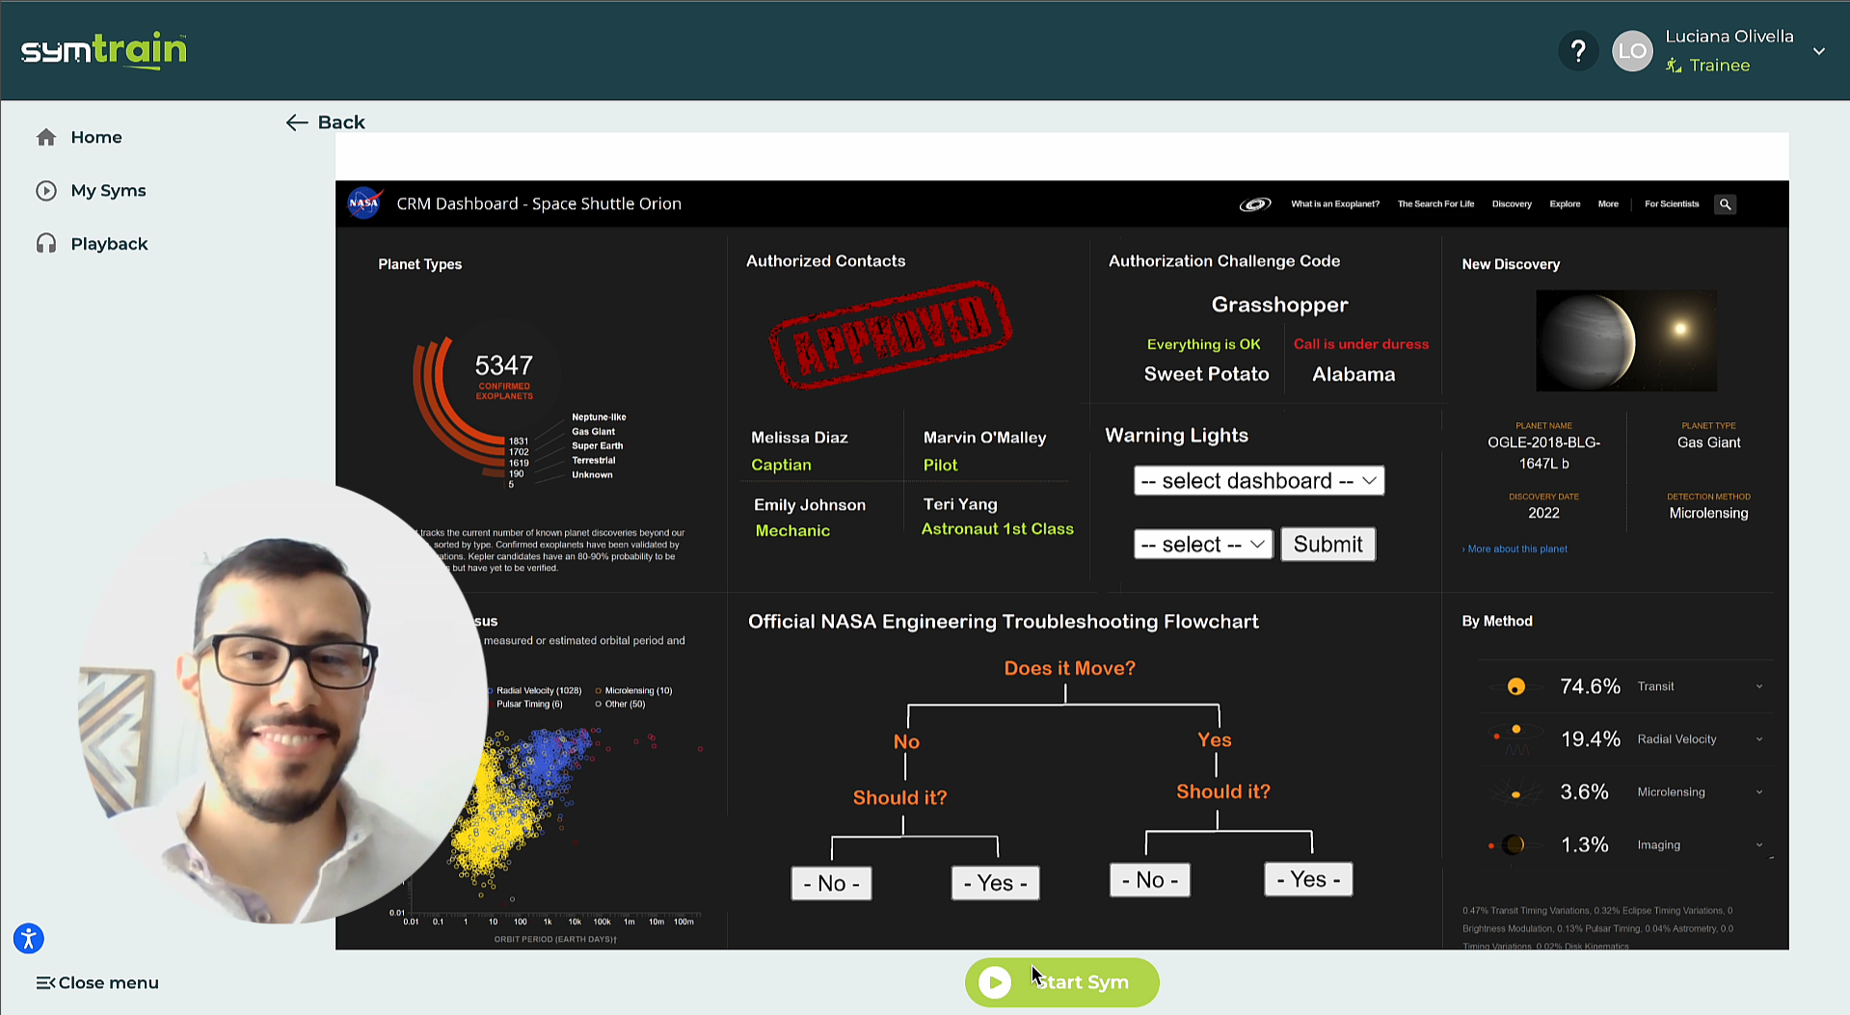Click the Gas Giant planet type value

[1708, 442]
